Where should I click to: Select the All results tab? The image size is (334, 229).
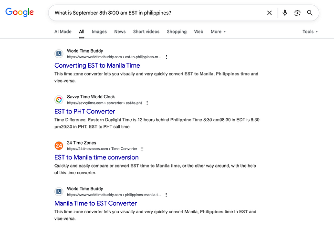tap(82, 31)
